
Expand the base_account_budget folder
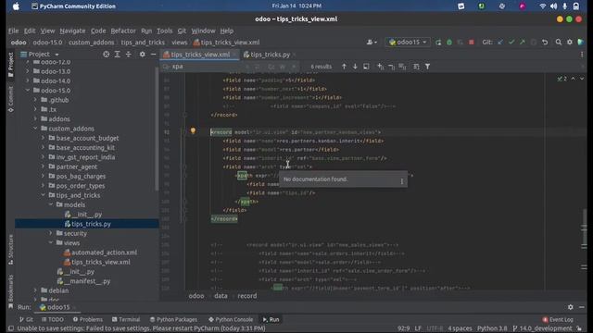[43, 138]
